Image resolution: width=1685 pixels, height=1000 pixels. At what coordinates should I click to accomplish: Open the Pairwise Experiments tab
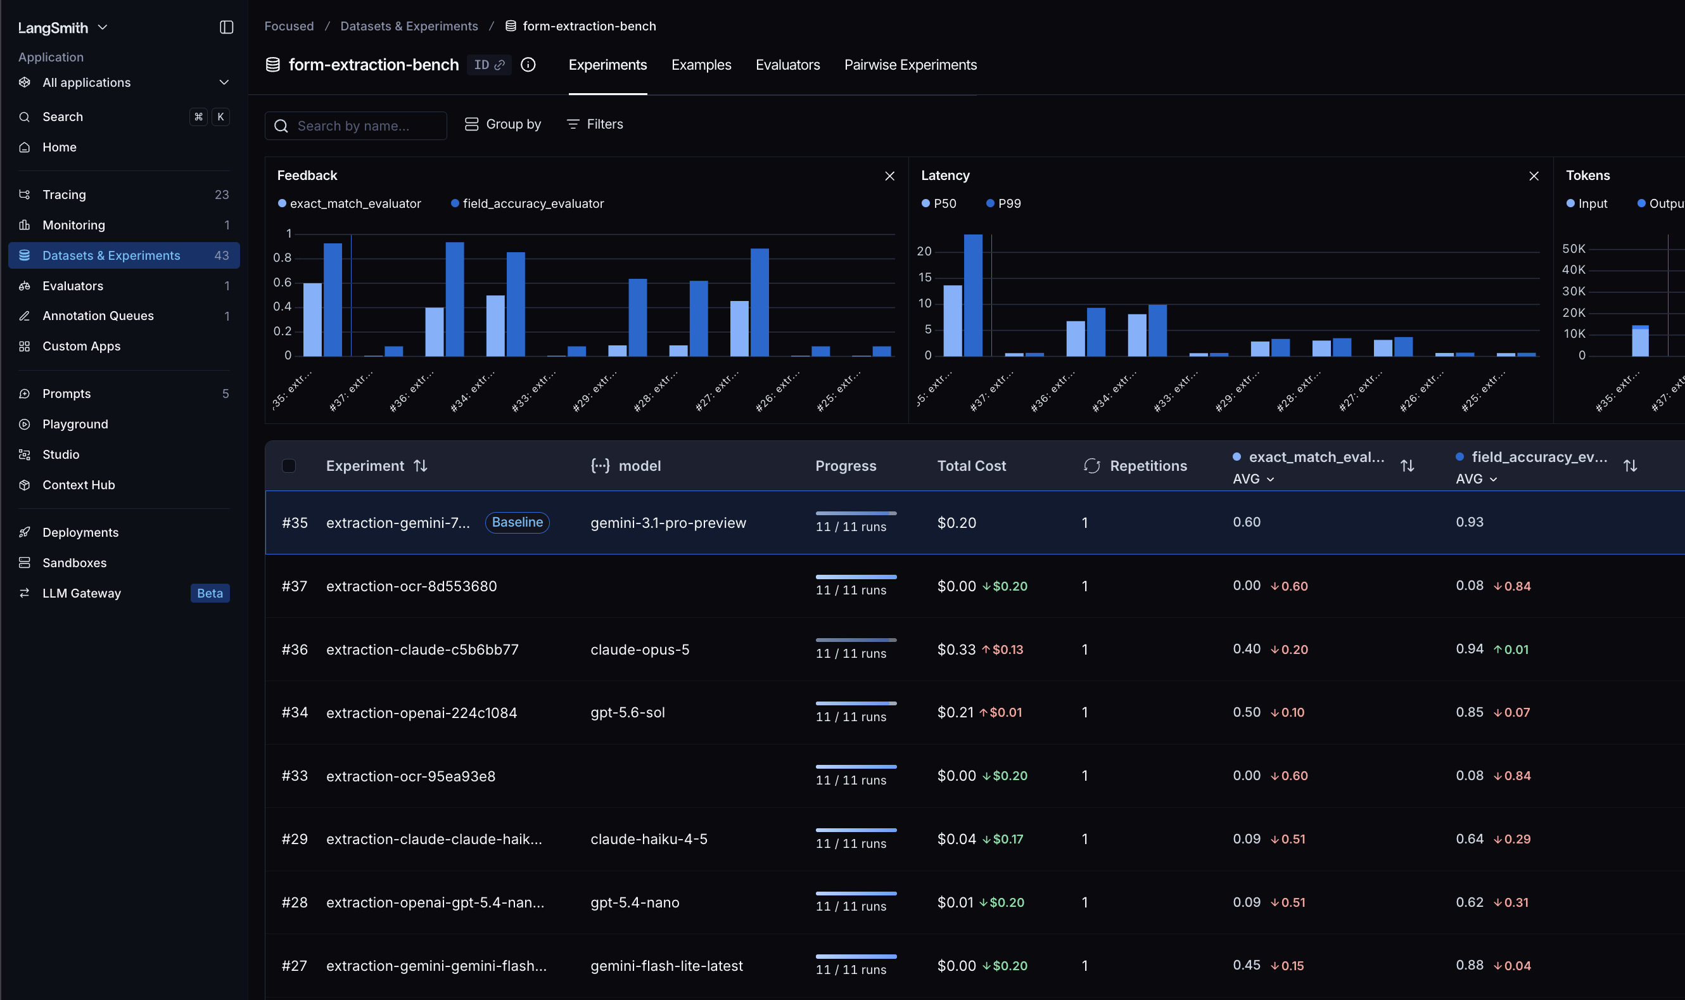tap(910, 65)
